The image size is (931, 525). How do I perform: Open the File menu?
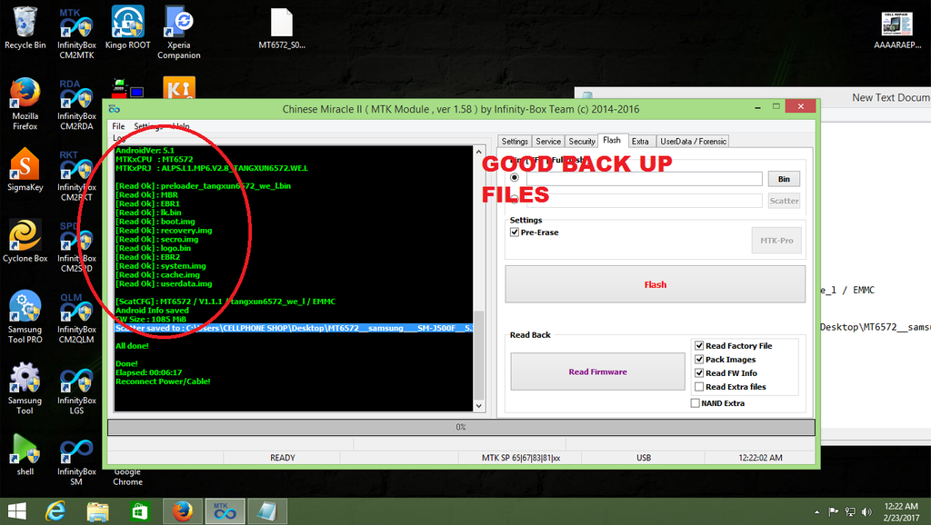click(x=118, y=126)
